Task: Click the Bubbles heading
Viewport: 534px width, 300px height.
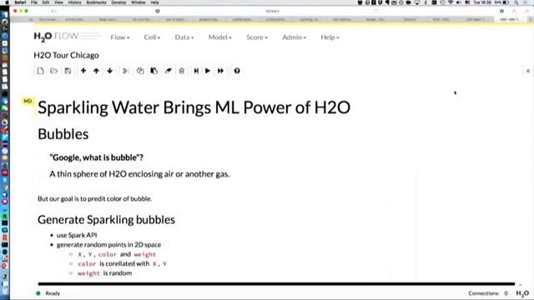Action: (63, 134)
